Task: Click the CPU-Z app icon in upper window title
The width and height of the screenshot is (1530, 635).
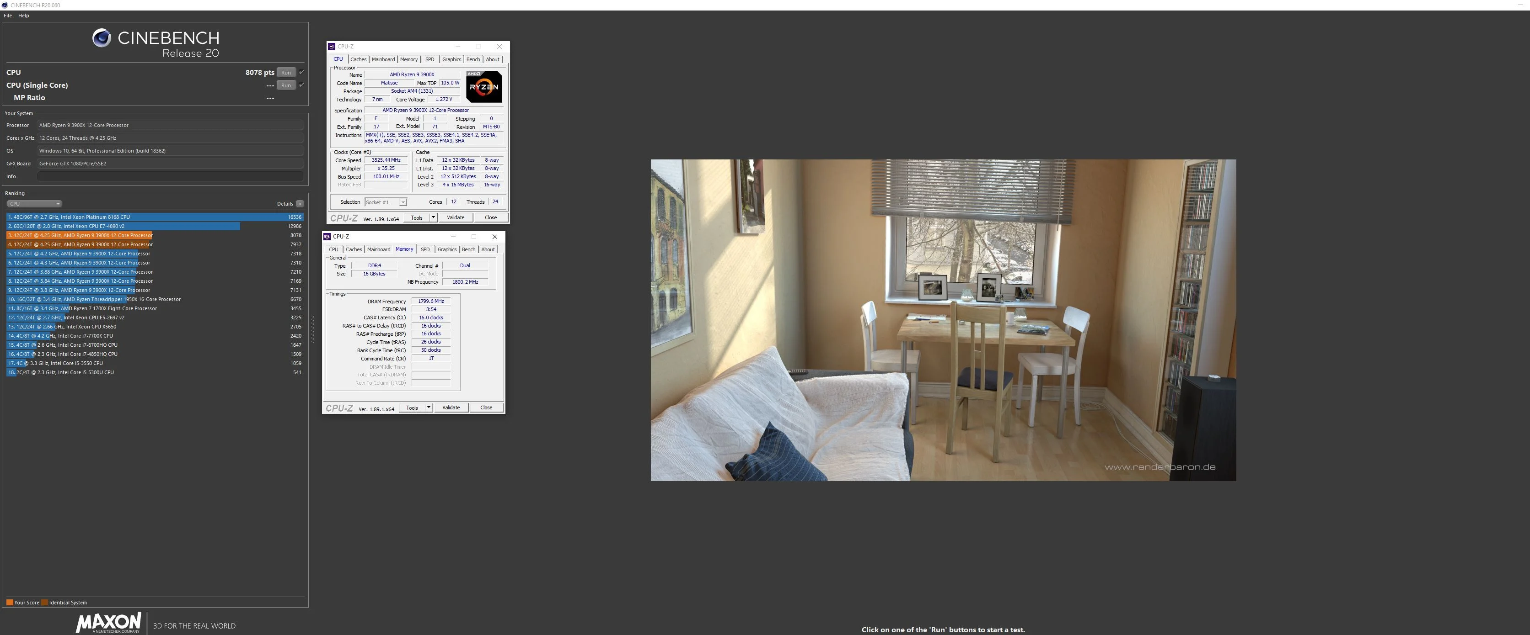Action: (x=332, y=46)
